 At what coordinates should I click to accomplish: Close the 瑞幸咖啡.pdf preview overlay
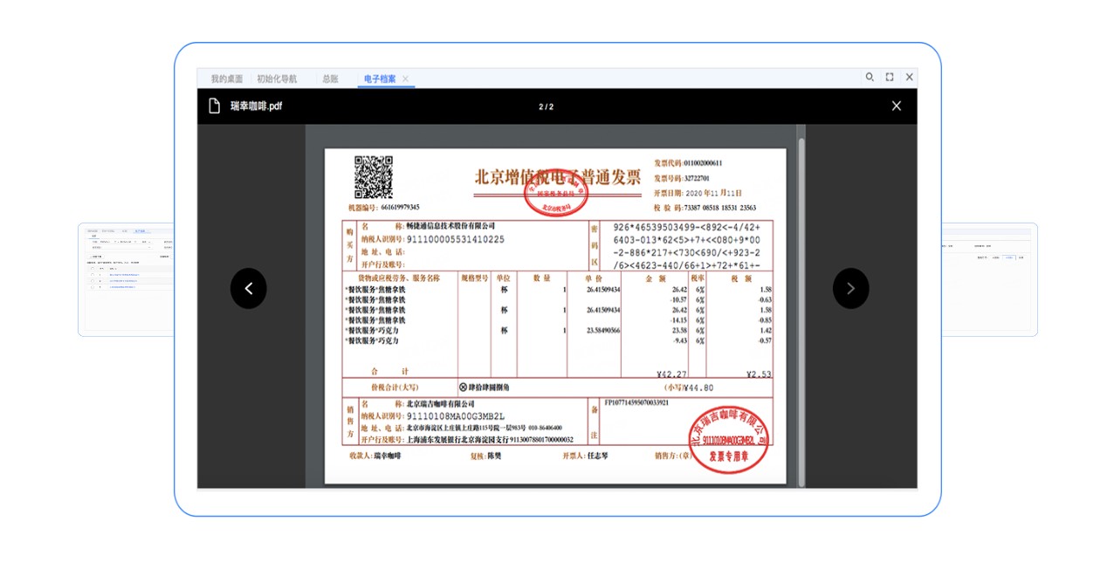coord(896,106)
